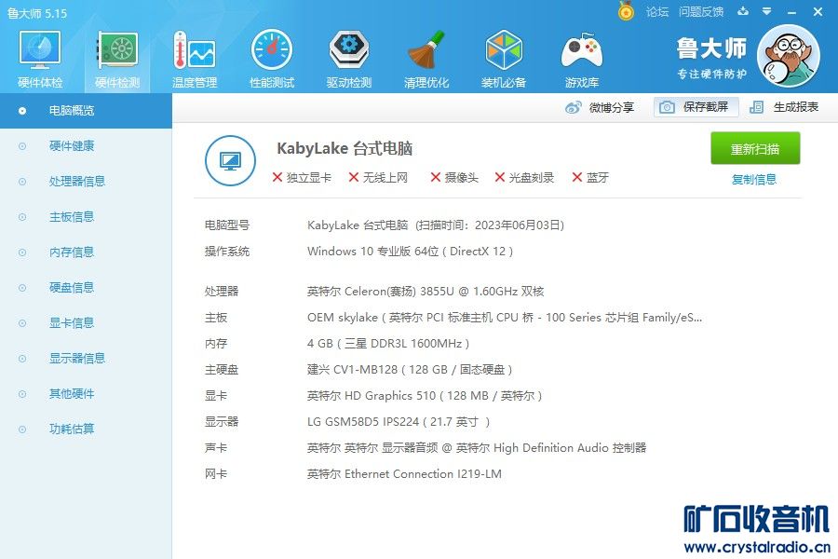Open 温度管理 temperature management icon

click(195, 59)
